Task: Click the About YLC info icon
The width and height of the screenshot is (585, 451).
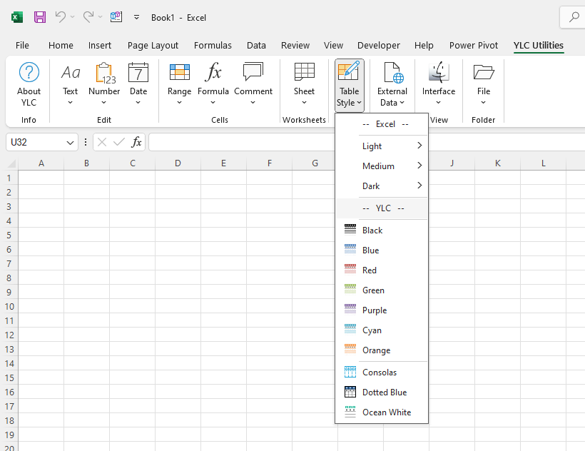Action: pyautogui.click(x=29, y=73)
